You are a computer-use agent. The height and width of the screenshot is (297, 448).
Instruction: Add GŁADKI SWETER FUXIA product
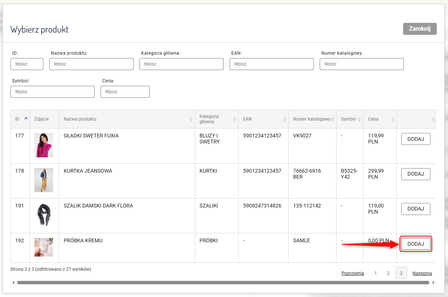click(x=415, y=139)
